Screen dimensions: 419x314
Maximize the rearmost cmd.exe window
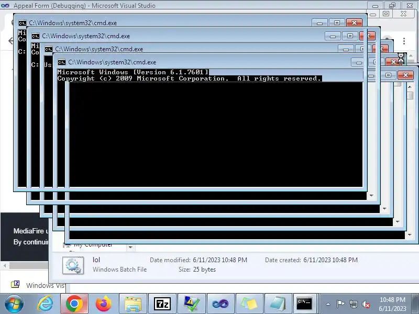click(x=337, y=23)
